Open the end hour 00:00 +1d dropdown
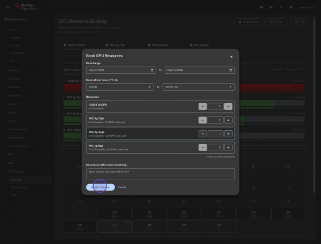Screen dimensions: 321x244 (198, 87)
